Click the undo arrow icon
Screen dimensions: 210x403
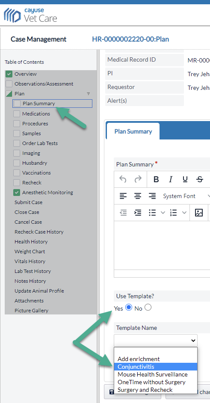(123, 179)
